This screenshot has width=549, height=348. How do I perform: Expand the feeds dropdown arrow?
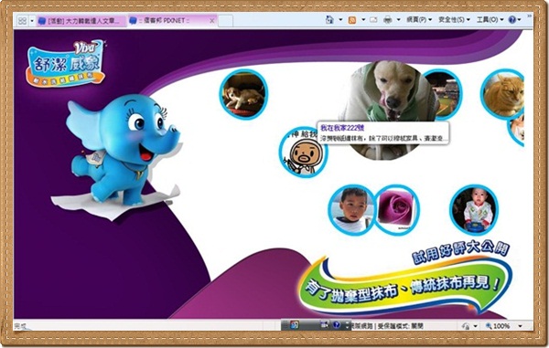363,20
